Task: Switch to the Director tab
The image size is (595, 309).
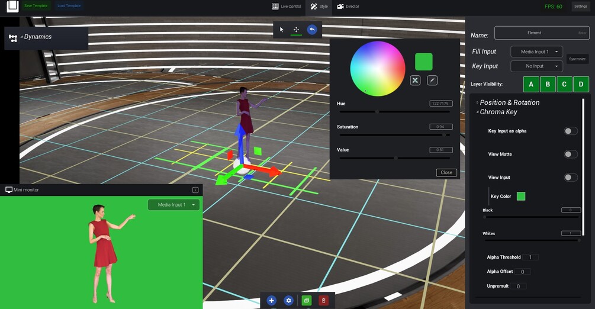Action: (x=348, y=7)
